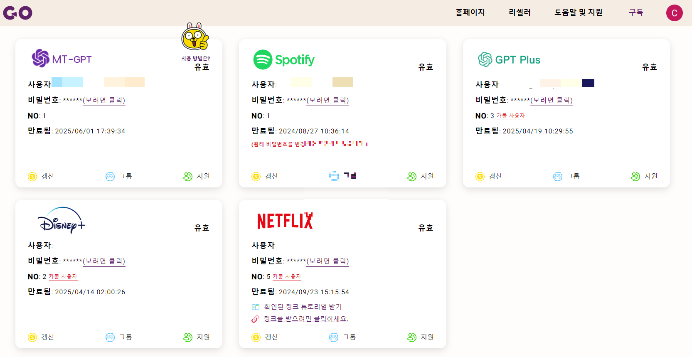Click Spotify expiry 2024/08/27 10:36:14
692x357 pixels.
[314, 131]
